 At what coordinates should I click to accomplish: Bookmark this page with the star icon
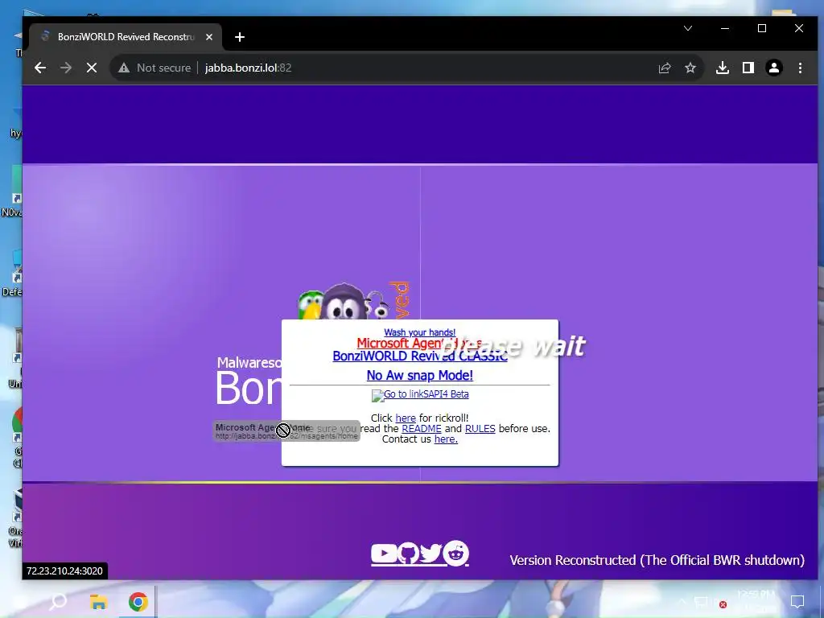pos(690,68)
